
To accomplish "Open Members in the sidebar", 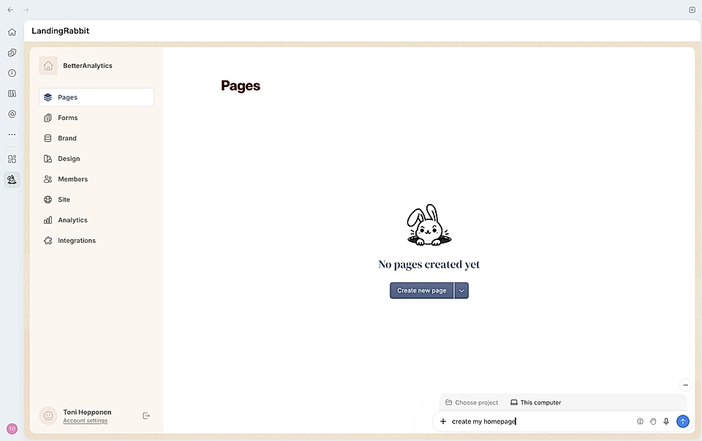I will (x=97, y=179).
